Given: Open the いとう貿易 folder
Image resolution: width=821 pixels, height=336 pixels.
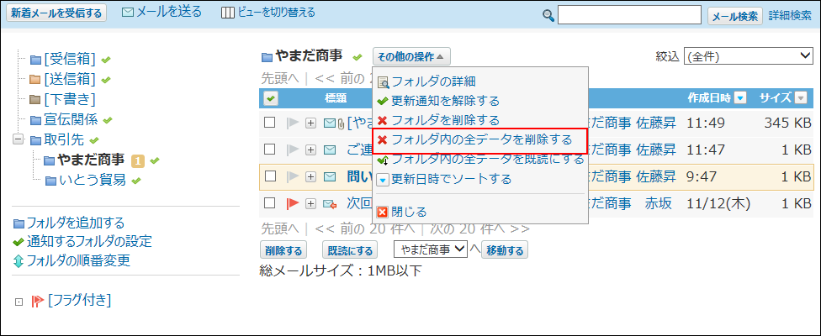Looking at the screenshot, I should click(93, 181).
